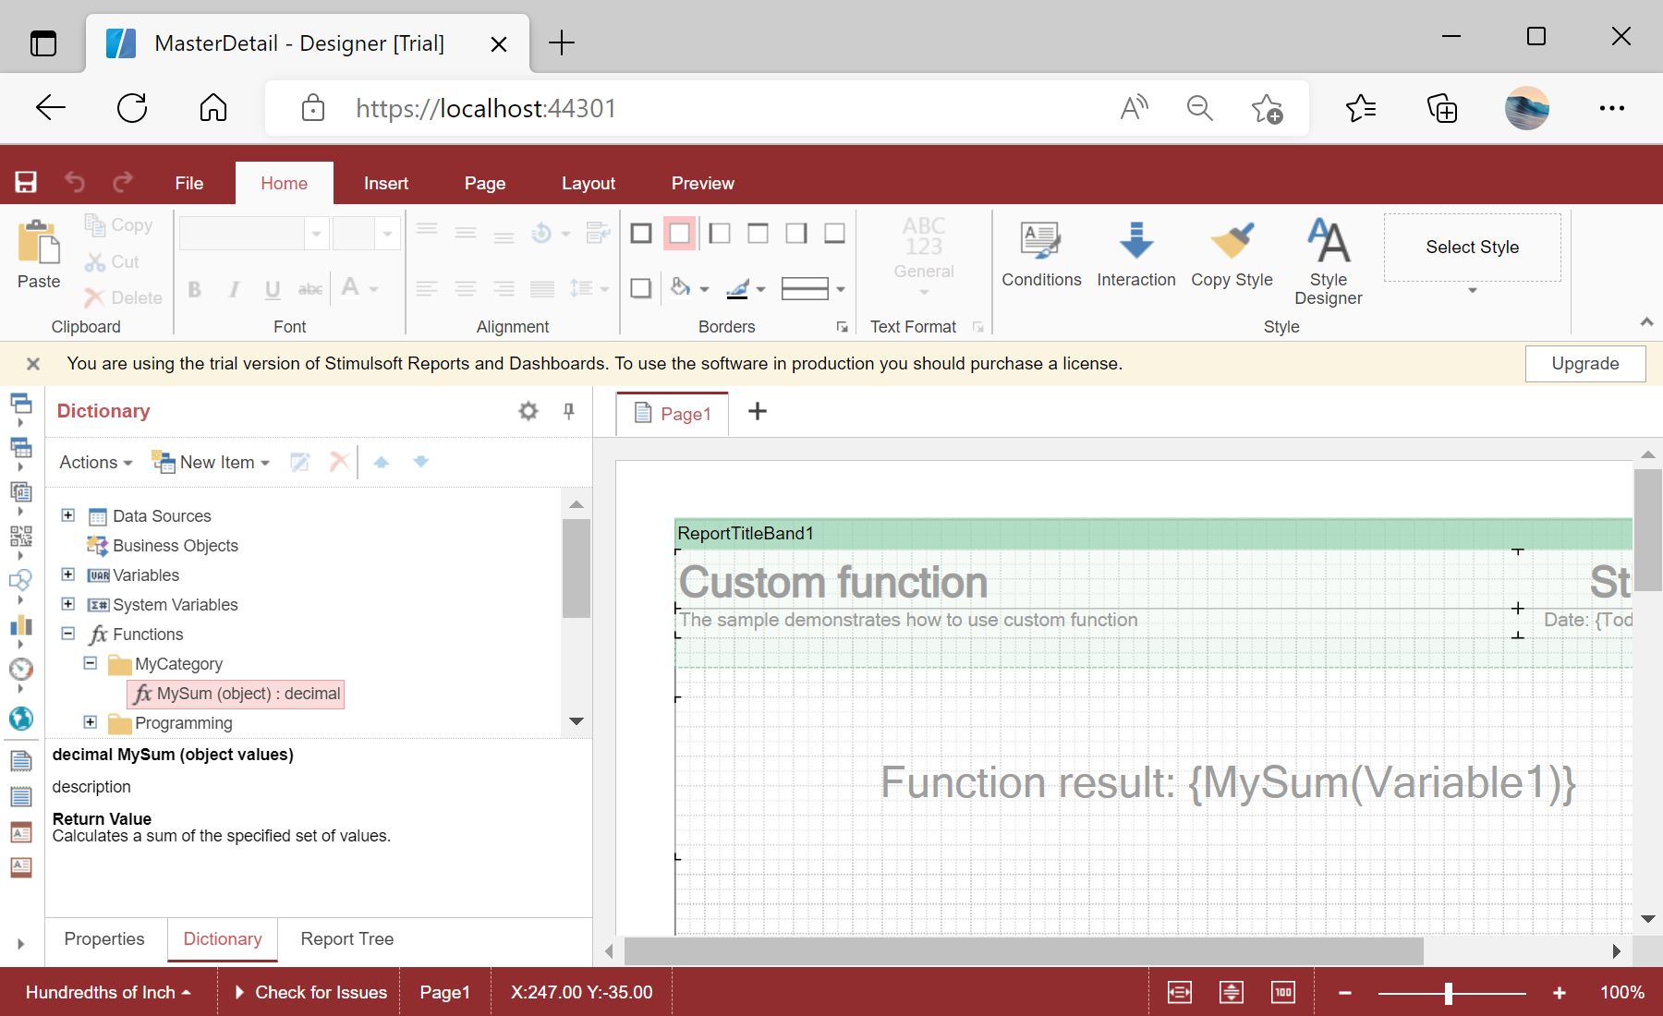Expand the Data Sources tree node
The width and height of the screenshot is (1663, 1016).
coord(68,515)
